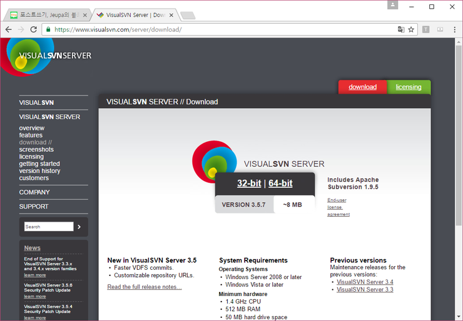Image resolution: width=463 pixels, height=321 pixels.
Task: Click learn more under 3.5.4 Security Patch
Action: pyautogui.click(x=35, y=318)
